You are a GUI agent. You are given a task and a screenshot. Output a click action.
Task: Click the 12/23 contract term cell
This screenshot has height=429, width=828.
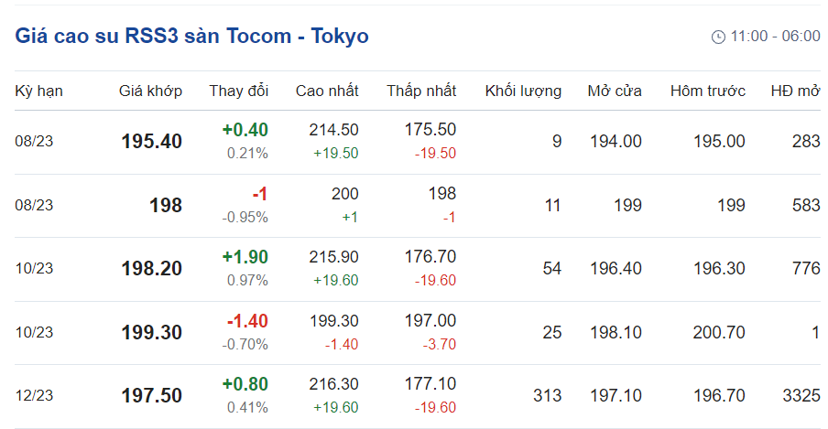34,396
